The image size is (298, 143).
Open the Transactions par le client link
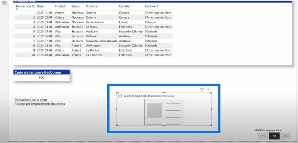click(31, 100)
